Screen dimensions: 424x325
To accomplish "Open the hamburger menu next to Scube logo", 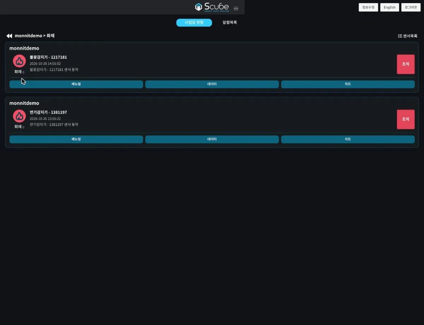I will pyautogui.click(x=236, y=8).
